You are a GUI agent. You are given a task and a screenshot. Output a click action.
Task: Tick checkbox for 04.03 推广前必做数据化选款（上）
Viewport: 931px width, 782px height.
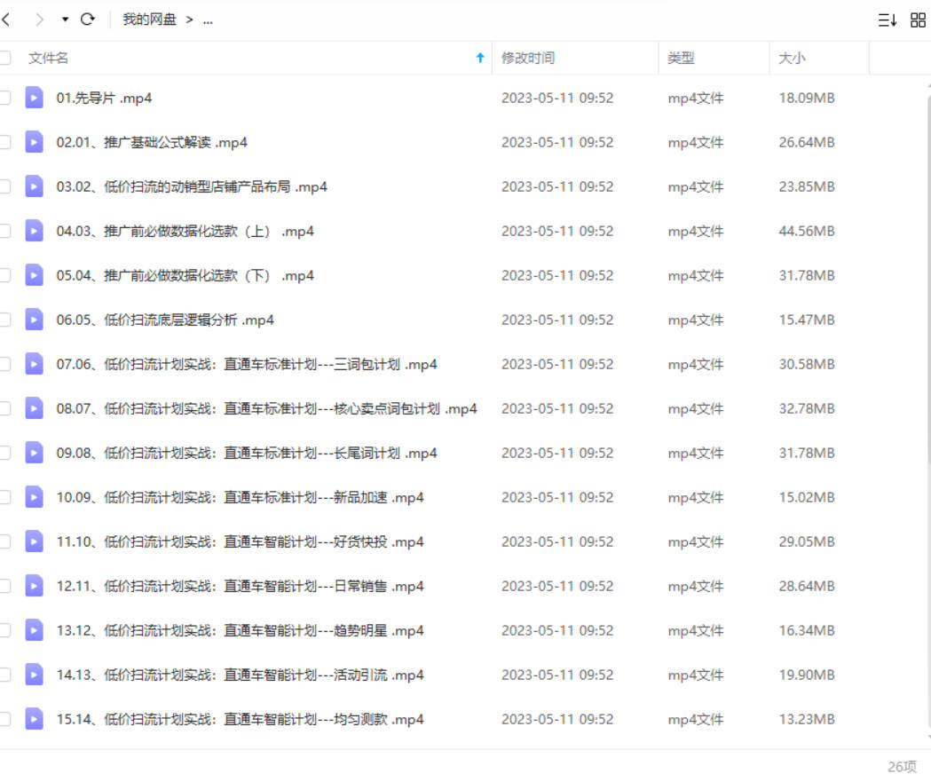tap(4, 231)
